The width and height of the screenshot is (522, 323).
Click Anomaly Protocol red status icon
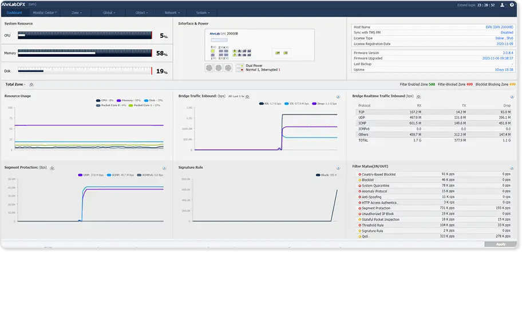pyautogui.click(x=359, y=191)
